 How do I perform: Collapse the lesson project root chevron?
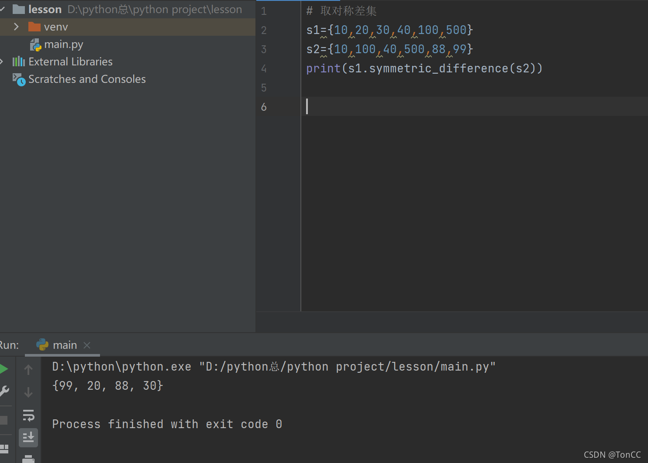(x=3, y=9)
